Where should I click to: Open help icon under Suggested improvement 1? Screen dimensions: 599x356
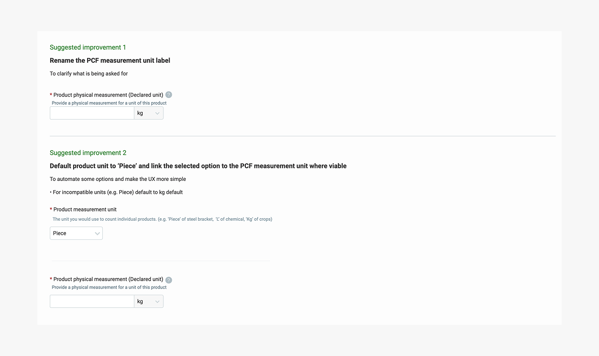pos(169,95)
